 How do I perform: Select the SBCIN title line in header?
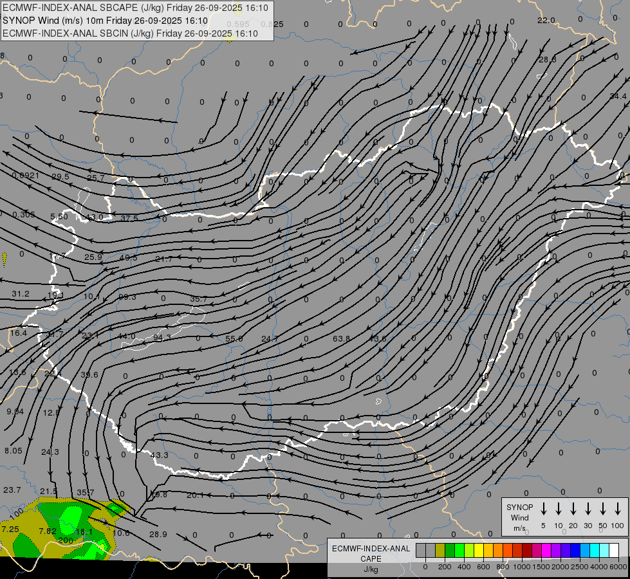coord(130,33)
